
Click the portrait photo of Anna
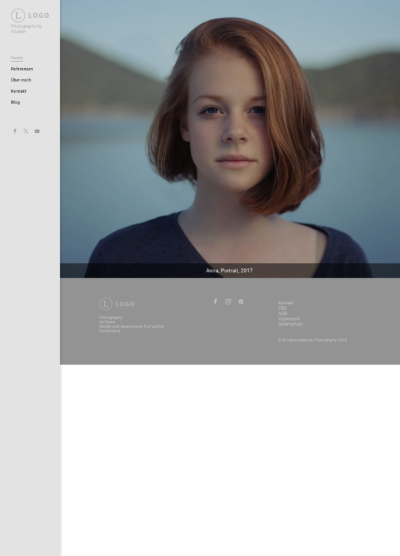230,133
